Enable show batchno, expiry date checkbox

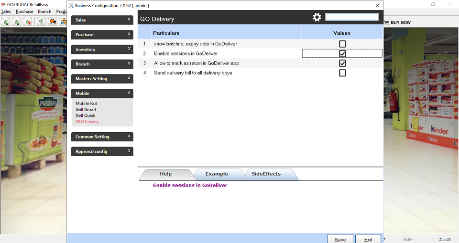click(342, 44)
